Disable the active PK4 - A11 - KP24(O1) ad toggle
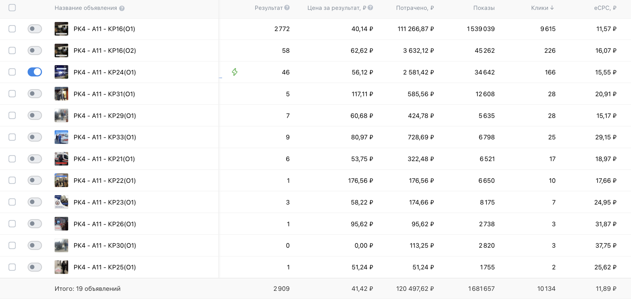The width and height of the screenshot is (631, 299). pos(35,72)
